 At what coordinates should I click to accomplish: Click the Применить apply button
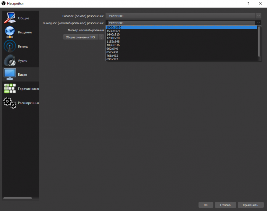[x=251, y=205]
